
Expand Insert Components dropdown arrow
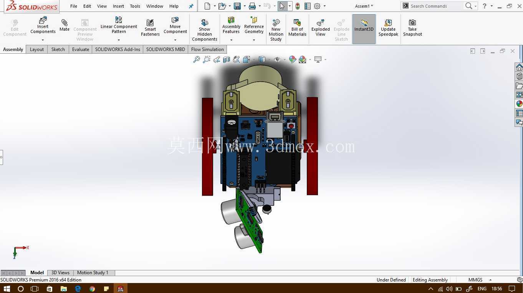[43, 40]
